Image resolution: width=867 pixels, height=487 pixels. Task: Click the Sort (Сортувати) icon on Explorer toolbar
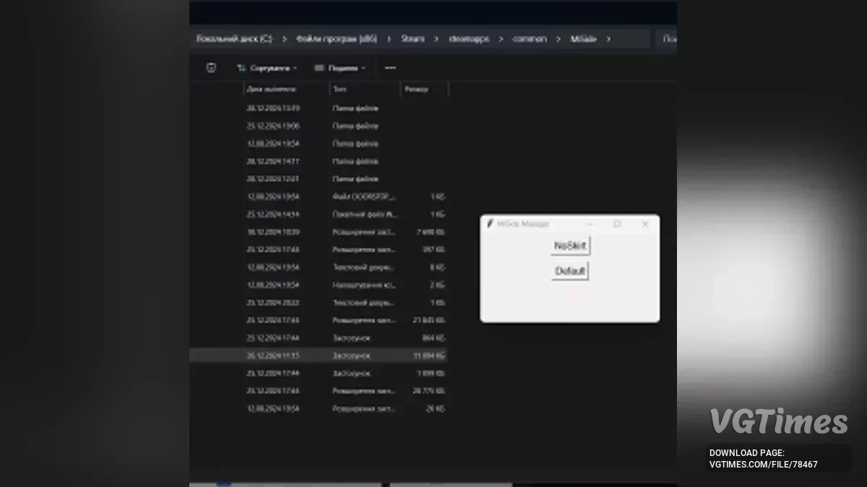[241, 67]
